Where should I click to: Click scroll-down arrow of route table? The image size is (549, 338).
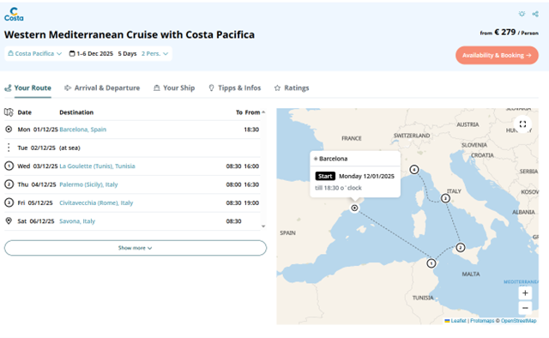263,226
